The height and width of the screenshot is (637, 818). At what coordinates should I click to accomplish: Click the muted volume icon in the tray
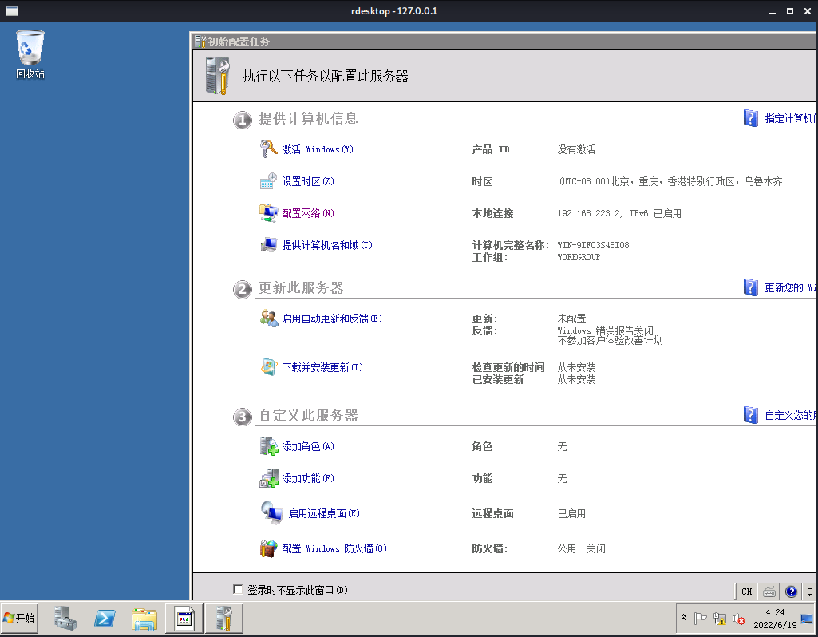738,619
